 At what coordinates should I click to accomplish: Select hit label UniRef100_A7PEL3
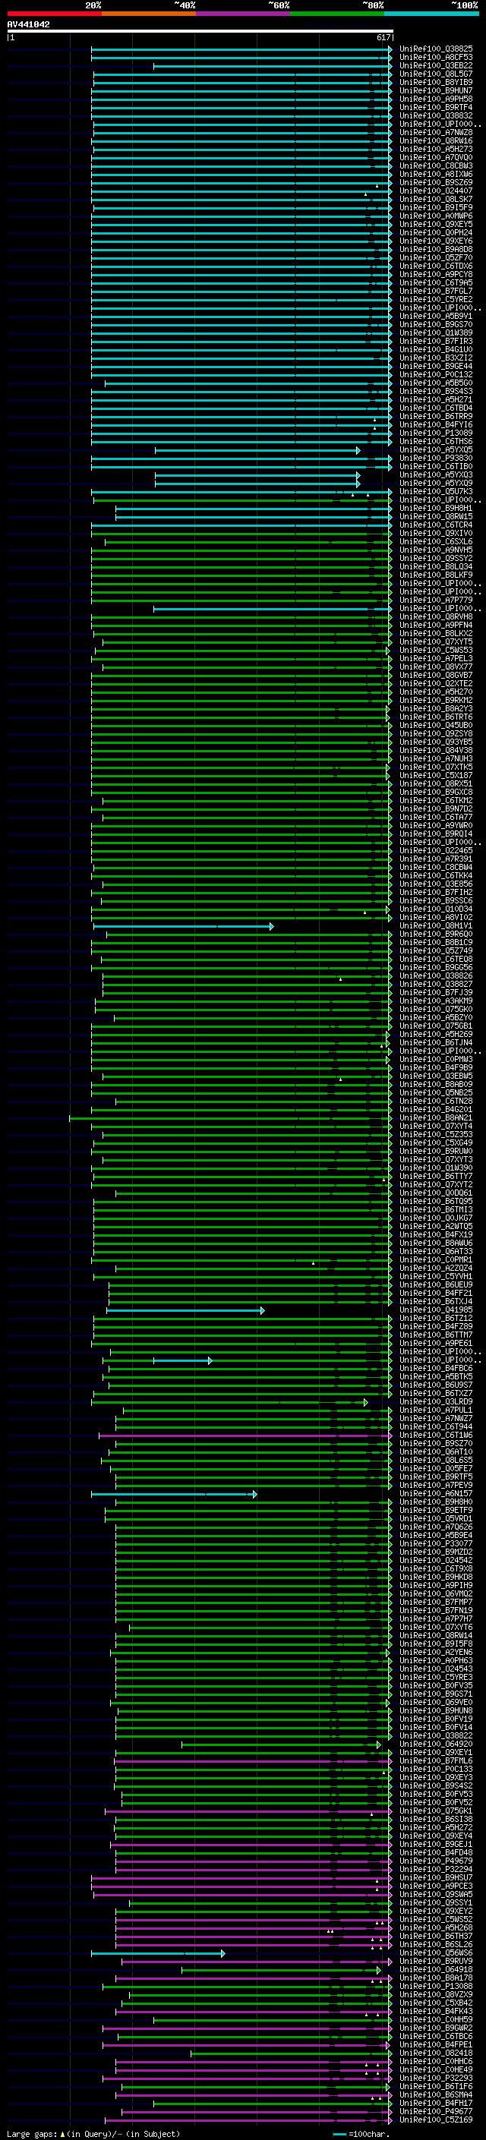click(436, 658)
